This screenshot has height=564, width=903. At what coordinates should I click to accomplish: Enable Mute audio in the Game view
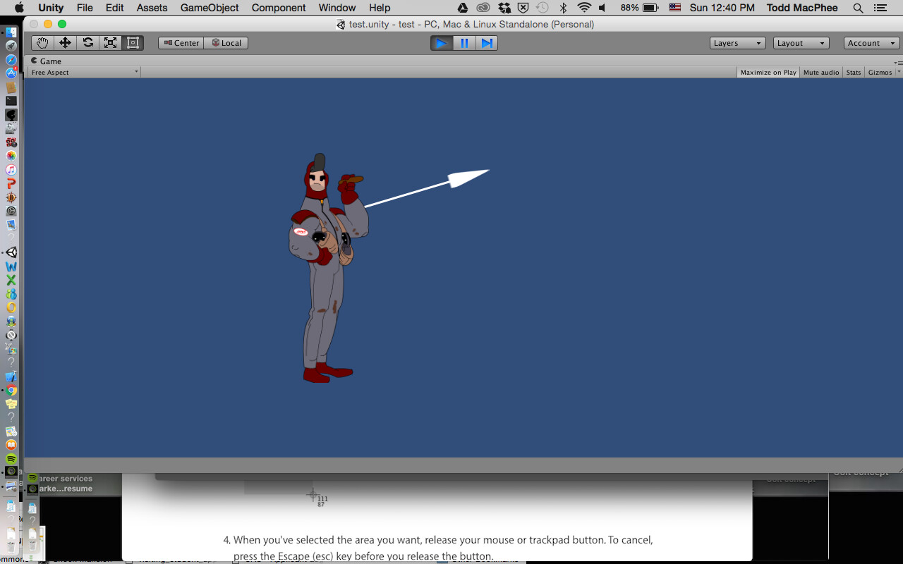click(x=820, y=72)
